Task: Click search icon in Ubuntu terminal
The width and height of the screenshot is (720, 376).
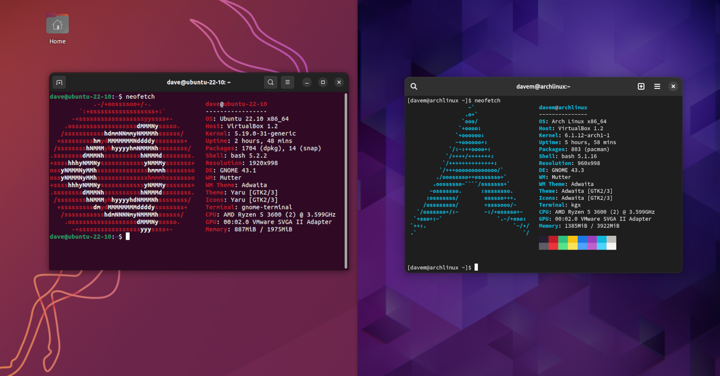Action: coord(271,82)
